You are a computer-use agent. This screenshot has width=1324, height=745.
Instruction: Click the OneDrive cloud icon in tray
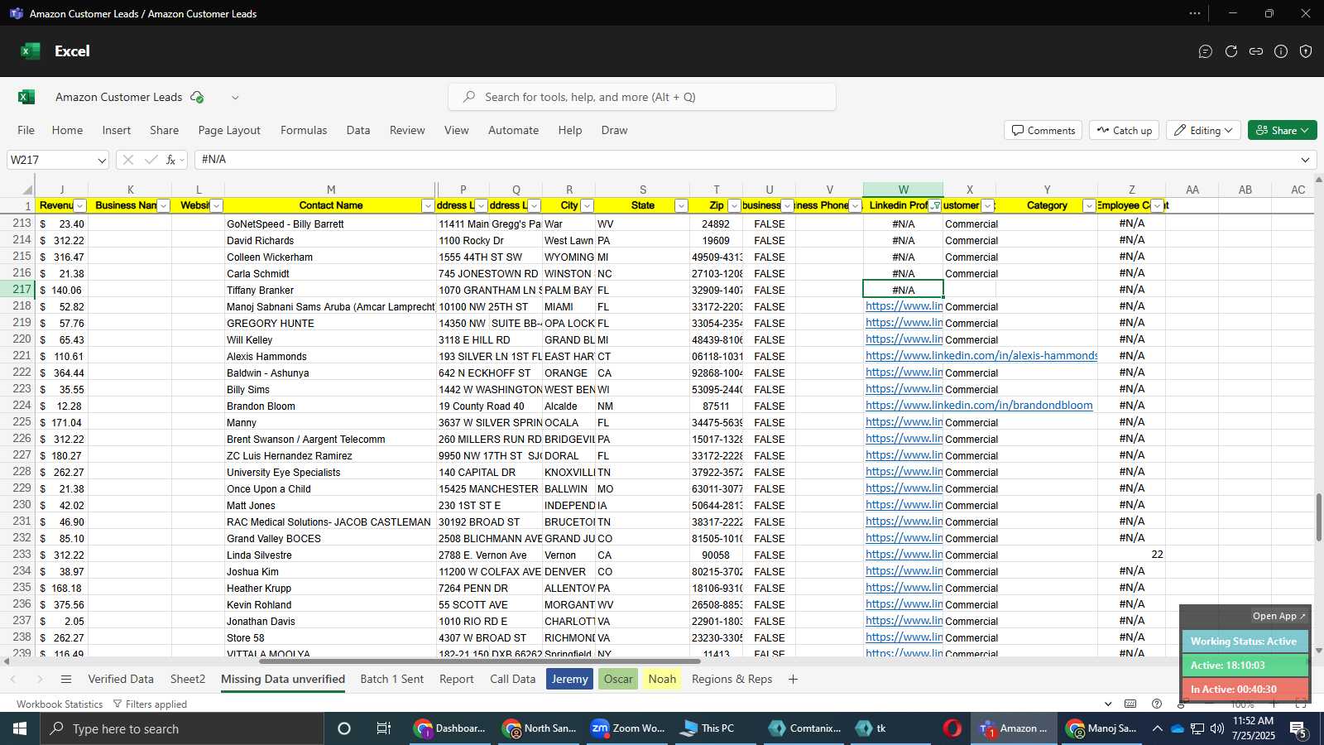tap(1178, 728)
